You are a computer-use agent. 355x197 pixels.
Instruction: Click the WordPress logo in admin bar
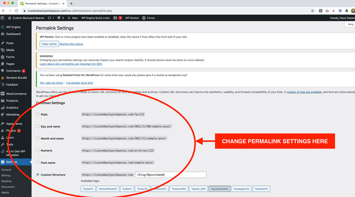tap(3, 18)
